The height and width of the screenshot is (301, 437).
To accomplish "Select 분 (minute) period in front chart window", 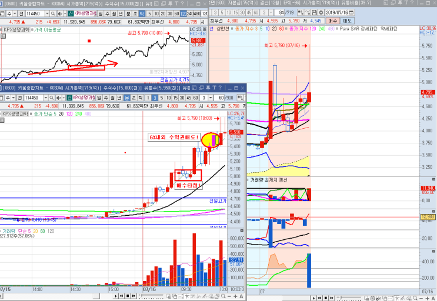I will pyautogui.click(x=127, y=98).
